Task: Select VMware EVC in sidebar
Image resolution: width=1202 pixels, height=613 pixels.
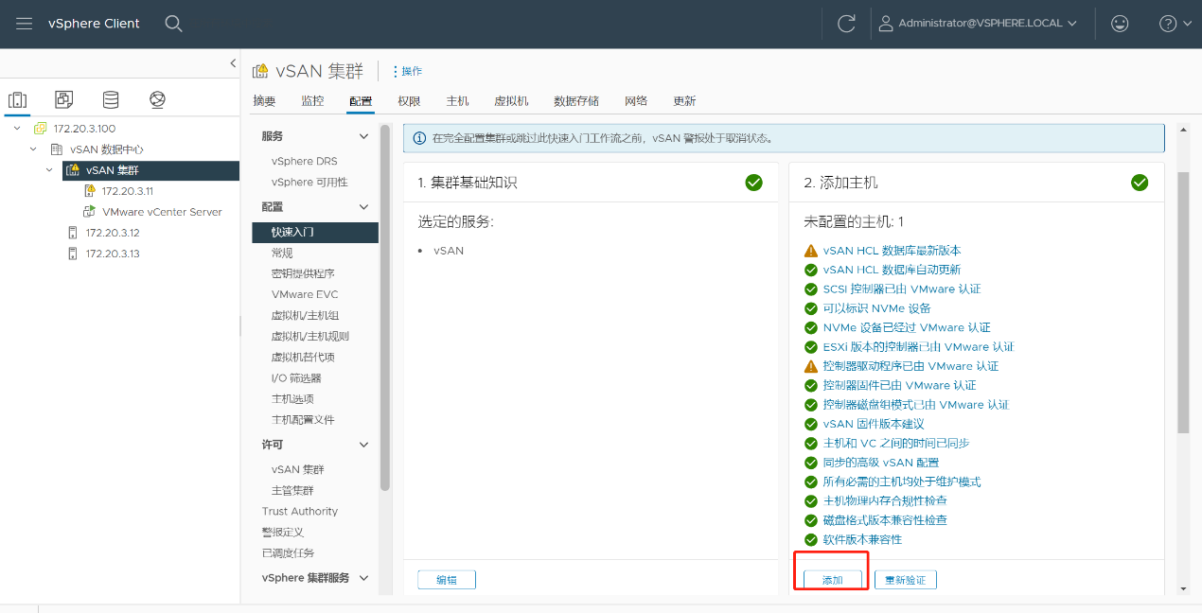Action: coord(305,294)
